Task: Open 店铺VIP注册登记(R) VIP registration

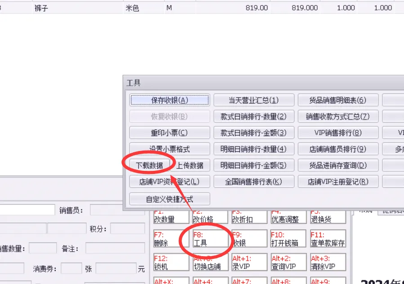Action: (x=338, y=182)
